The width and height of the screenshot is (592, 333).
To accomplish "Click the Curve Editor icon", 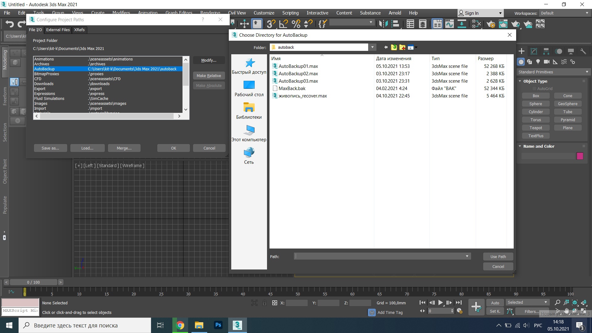I will [x=450, y=24].
